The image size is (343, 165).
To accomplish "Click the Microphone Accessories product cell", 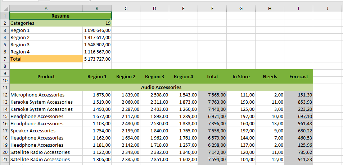I will 46,95.
